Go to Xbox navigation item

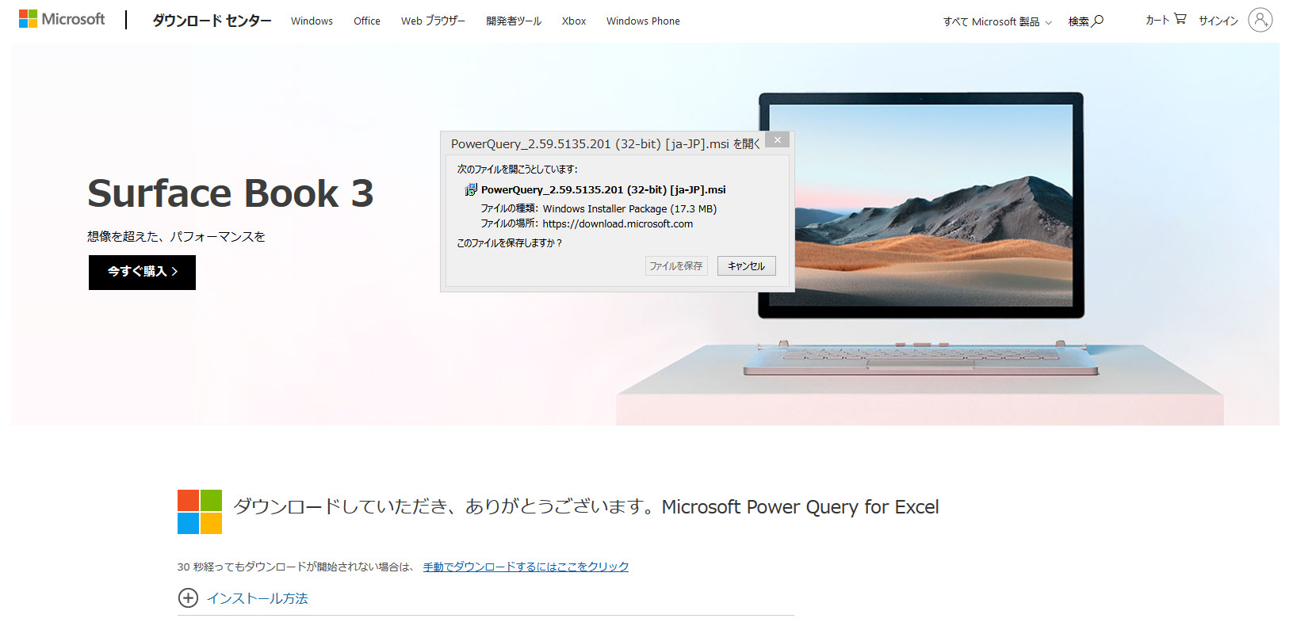tap(574, 21)
